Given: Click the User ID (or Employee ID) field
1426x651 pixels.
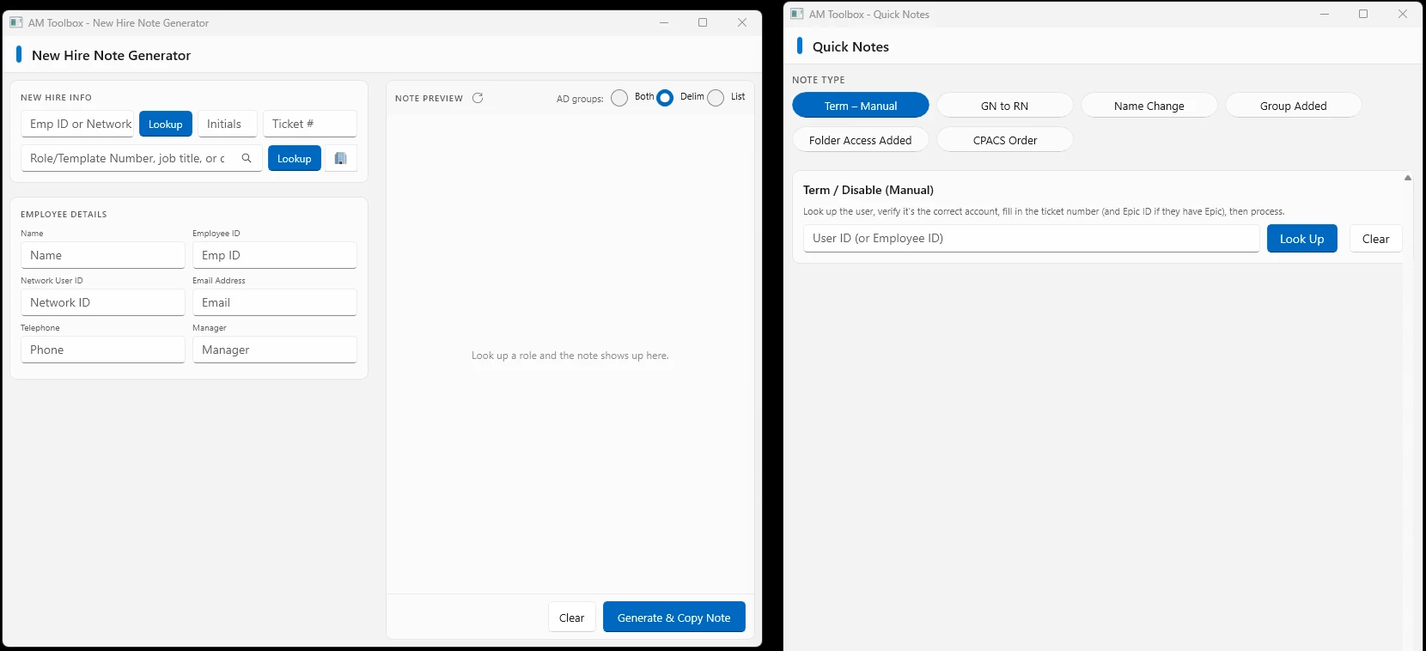Looking at the screenshot, I should 1032,239.
